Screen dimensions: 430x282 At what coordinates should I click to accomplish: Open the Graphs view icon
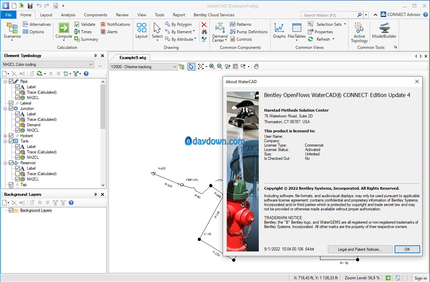point(279,29)
